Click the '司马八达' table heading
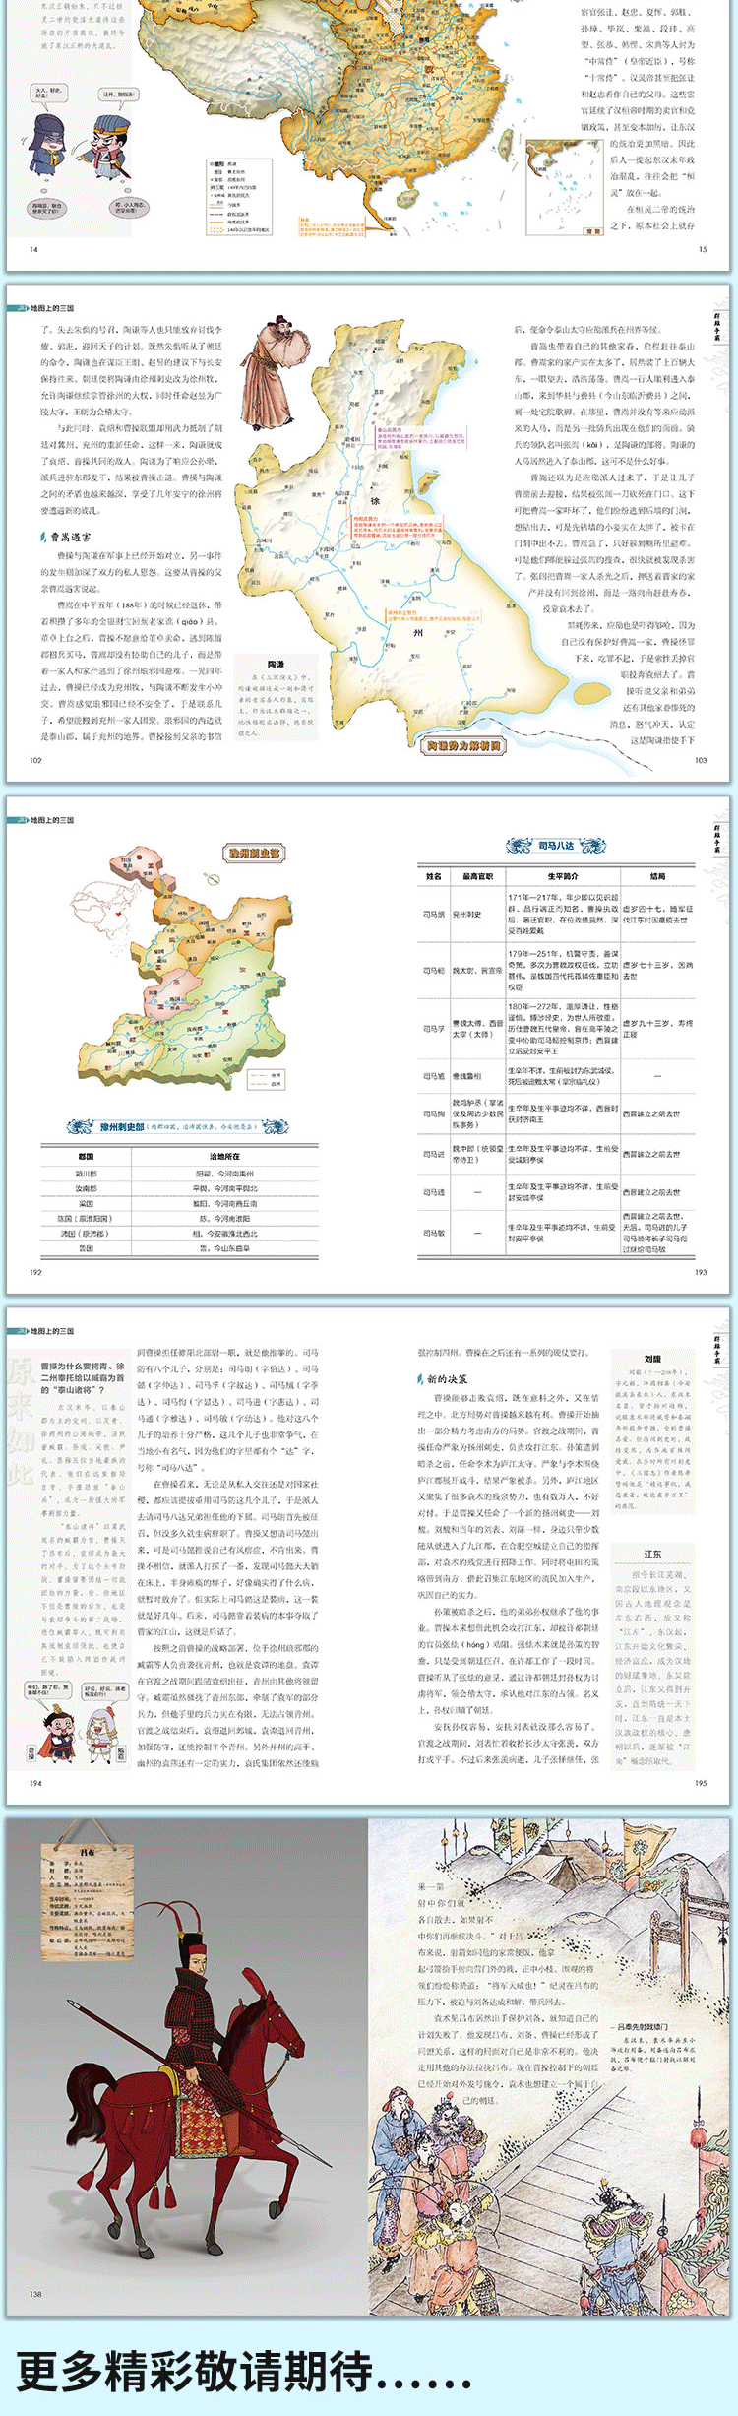The height and width of the screenshot is (2416, 738). (556, 846)
